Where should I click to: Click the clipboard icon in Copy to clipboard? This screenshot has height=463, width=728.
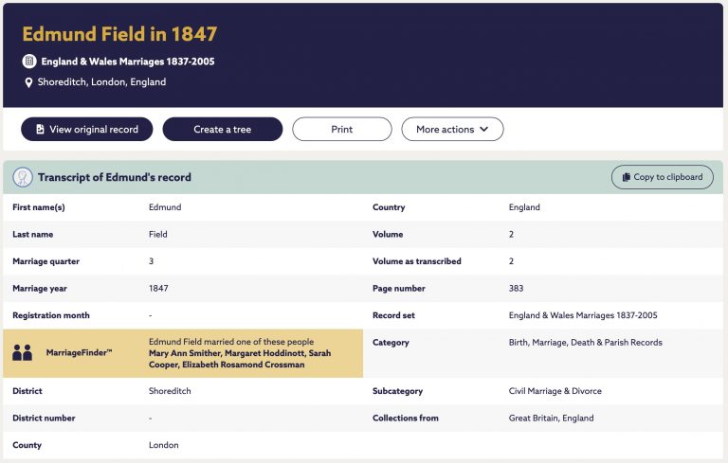point(626,177)
